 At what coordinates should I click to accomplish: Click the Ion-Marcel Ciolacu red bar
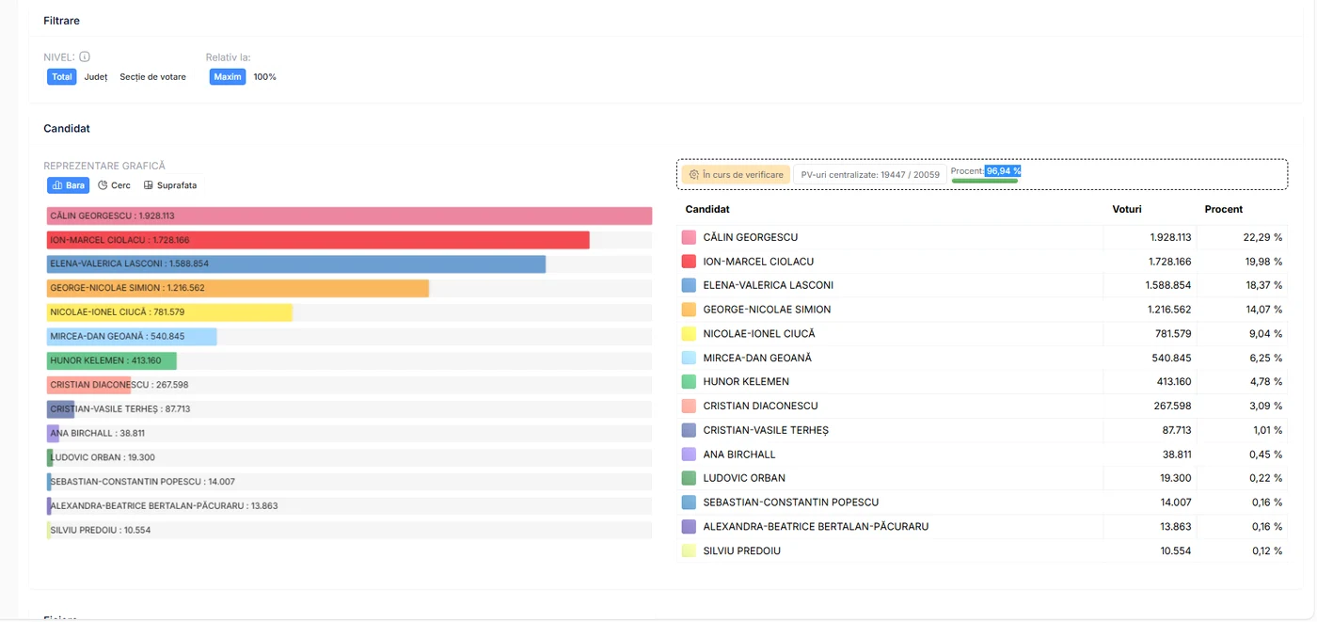click(x=318, y=240)
